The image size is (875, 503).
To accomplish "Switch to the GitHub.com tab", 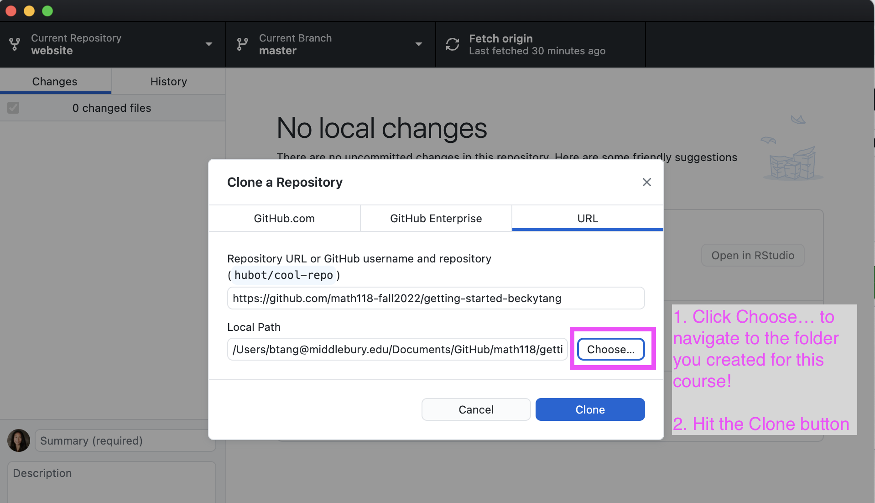I will [284, 219].
